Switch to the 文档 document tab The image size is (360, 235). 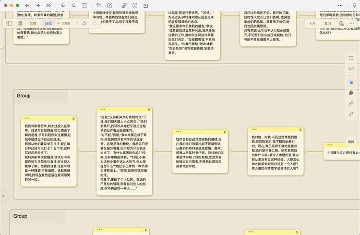[x=33, y=23]
